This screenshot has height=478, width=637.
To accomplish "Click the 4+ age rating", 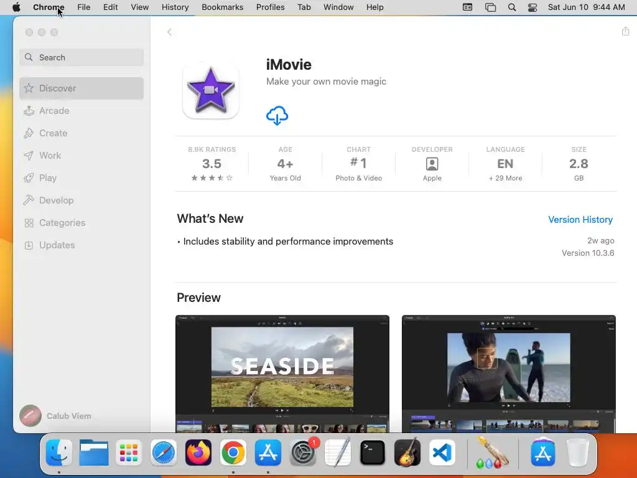I will [285, 164].
